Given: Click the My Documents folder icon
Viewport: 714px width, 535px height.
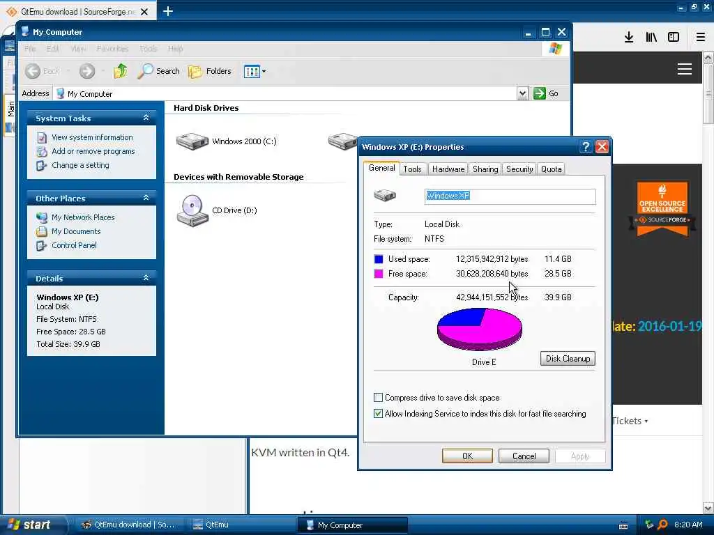Looking at the screenshot, I should [41, 231].
